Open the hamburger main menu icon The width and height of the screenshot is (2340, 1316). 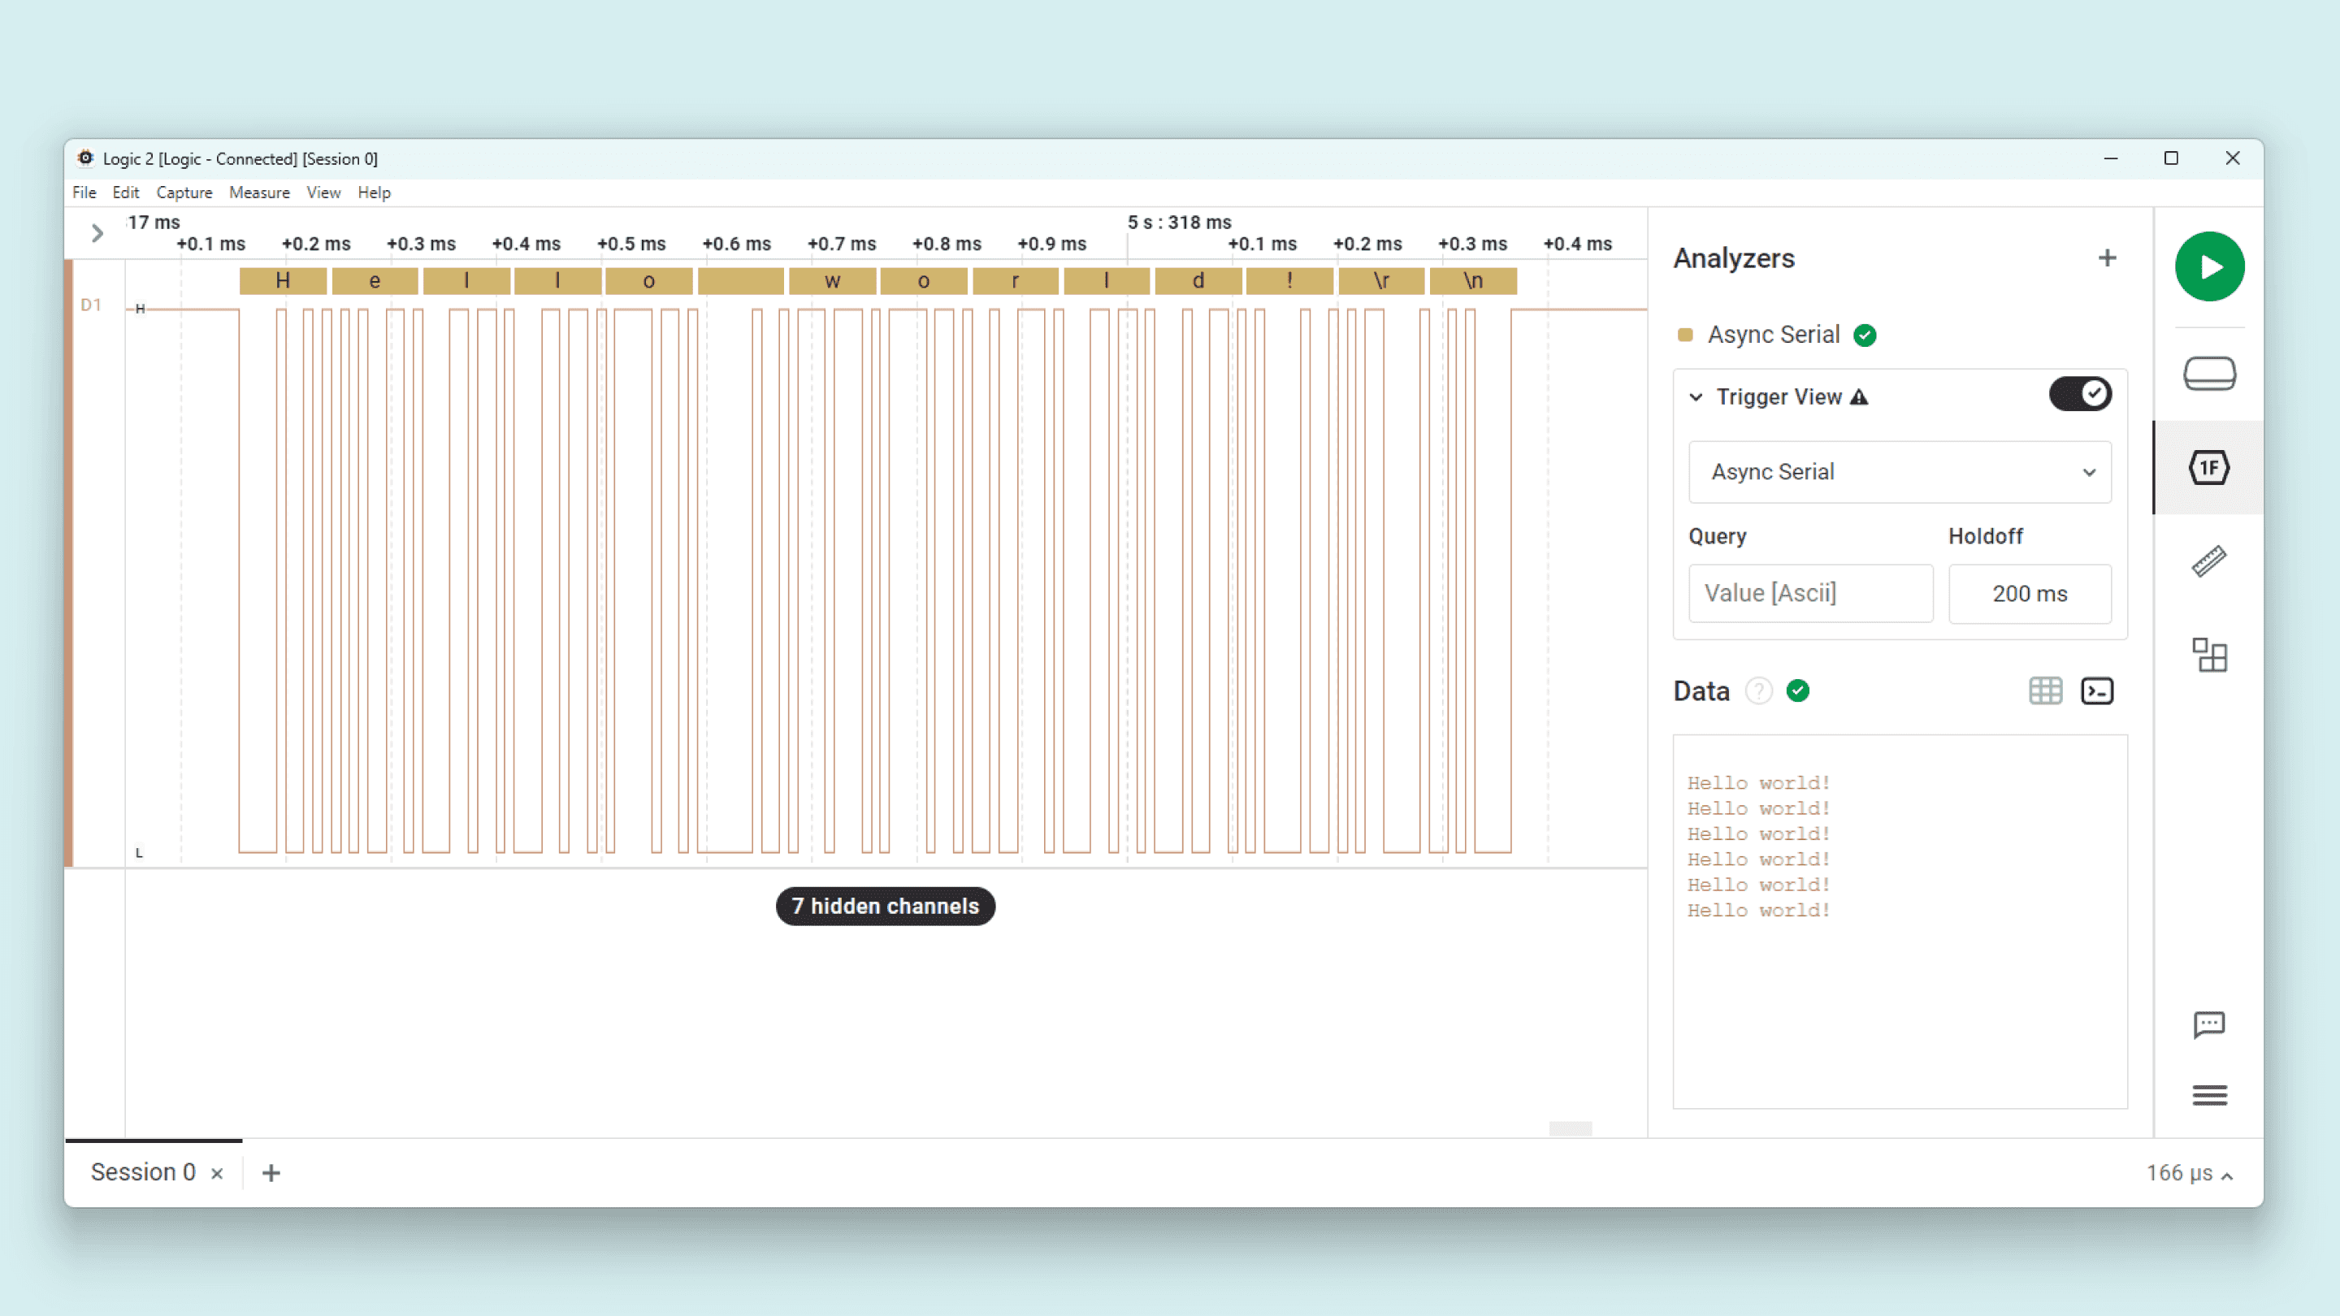coord(2209,1095)
